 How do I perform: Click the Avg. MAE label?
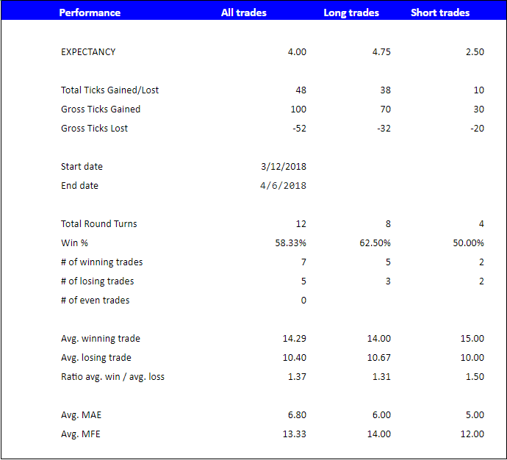(x=81, y=414)
